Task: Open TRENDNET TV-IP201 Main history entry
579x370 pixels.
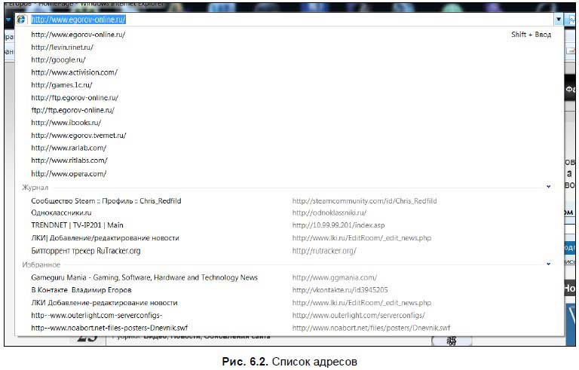Action: coord(77,225)
